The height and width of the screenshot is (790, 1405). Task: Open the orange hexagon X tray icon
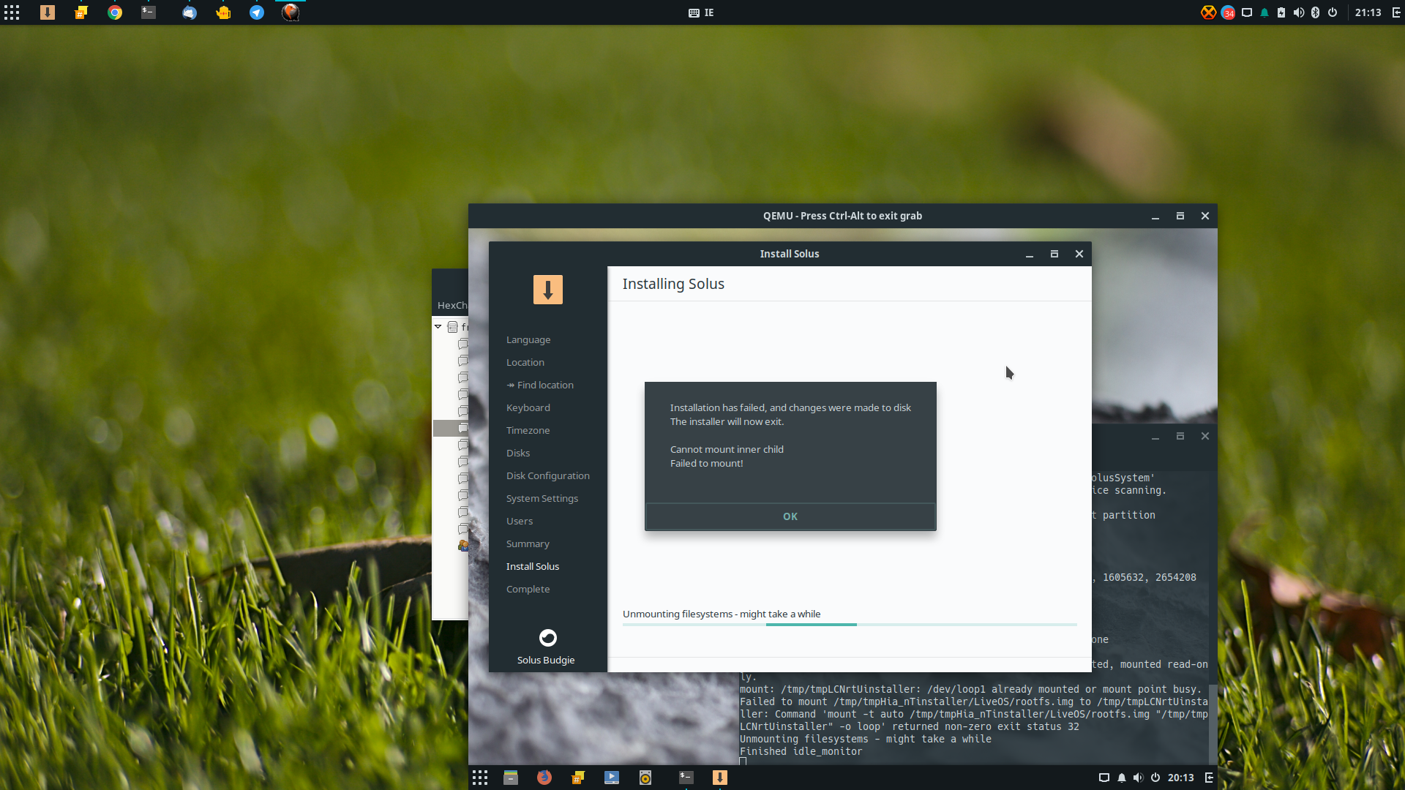[1209, 12]
